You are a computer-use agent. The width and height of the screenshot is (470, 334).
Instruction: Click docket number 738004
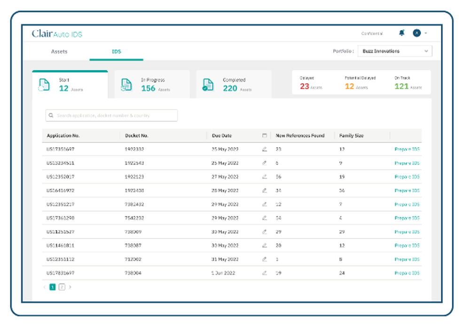[133, 273]
